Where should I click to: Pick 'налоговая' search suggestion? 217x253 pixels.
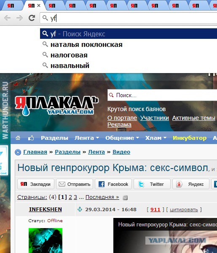(x=129, y=55)
